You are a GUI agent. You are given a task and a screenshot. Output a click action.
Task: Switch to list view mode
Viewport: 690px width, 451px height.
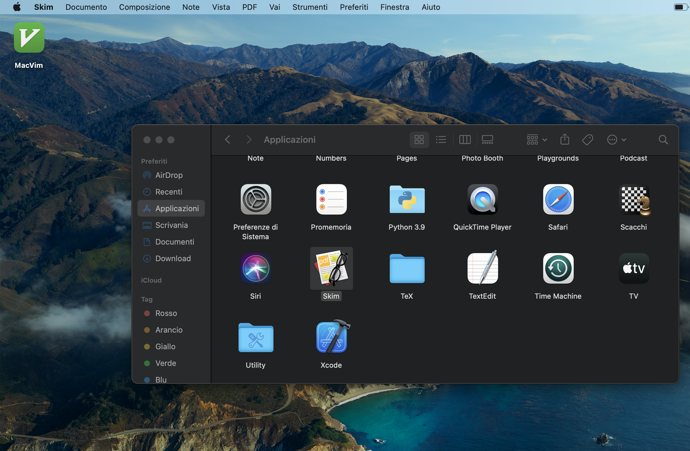tap(441, 140)
